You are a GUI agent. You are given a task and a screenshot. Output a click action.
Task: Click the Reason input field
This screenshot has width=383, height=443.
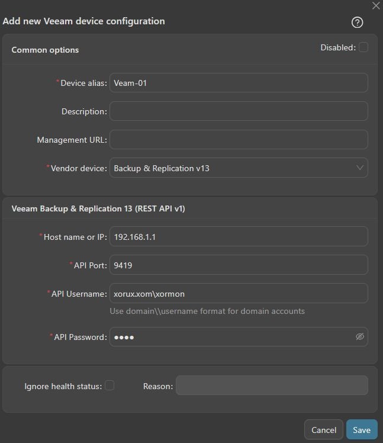pyautogui.click(x=272, y=386)
